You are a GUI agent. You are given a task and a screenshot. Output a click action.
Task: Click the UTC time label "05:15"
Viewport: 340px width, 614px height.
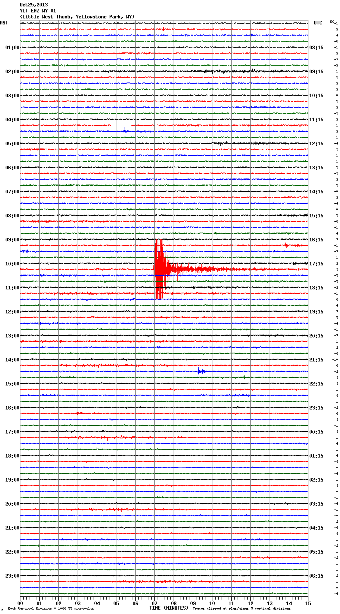316,552
